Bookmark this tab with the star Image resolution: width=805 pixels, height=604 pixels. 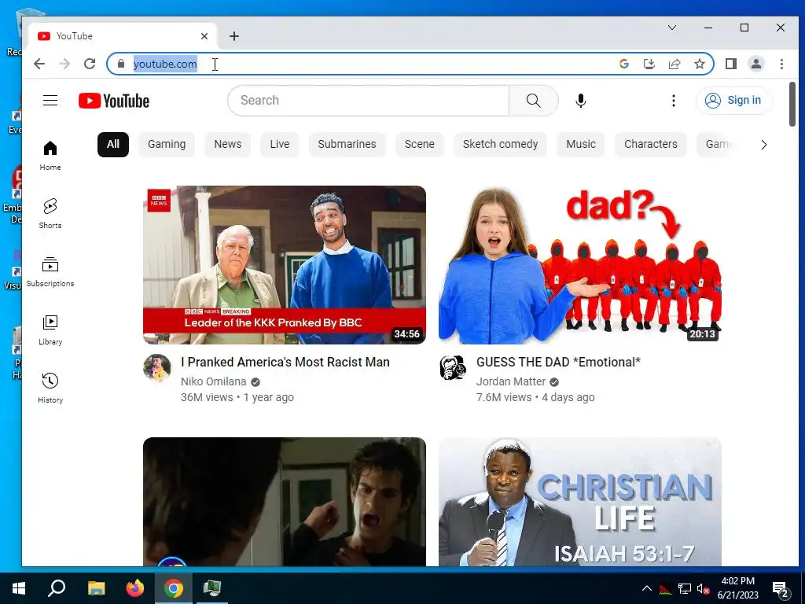(x=699, y=64)
